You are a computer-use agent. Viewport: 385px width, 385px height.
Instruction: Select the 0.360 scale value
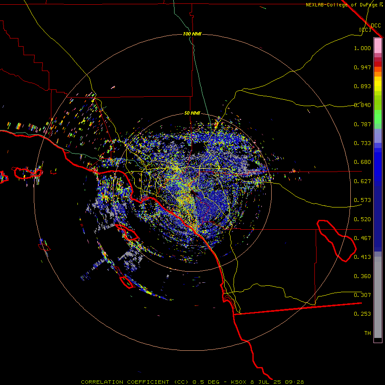click(362, 276)
